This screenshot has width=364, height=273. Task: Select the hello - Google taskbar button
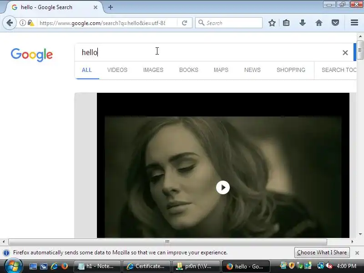coord(246,266)
